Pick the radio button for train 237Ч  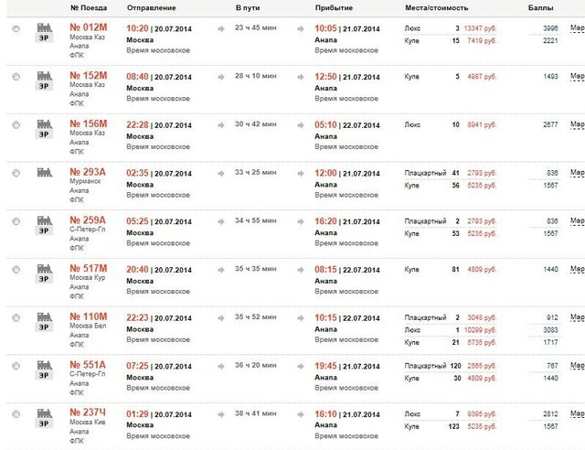click(x=16, y=414)
